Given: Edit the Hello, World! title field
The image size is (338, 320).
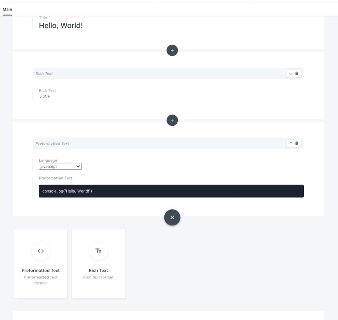Looking at the screenshot, I should pyautogui.click(x=61, y=25).
